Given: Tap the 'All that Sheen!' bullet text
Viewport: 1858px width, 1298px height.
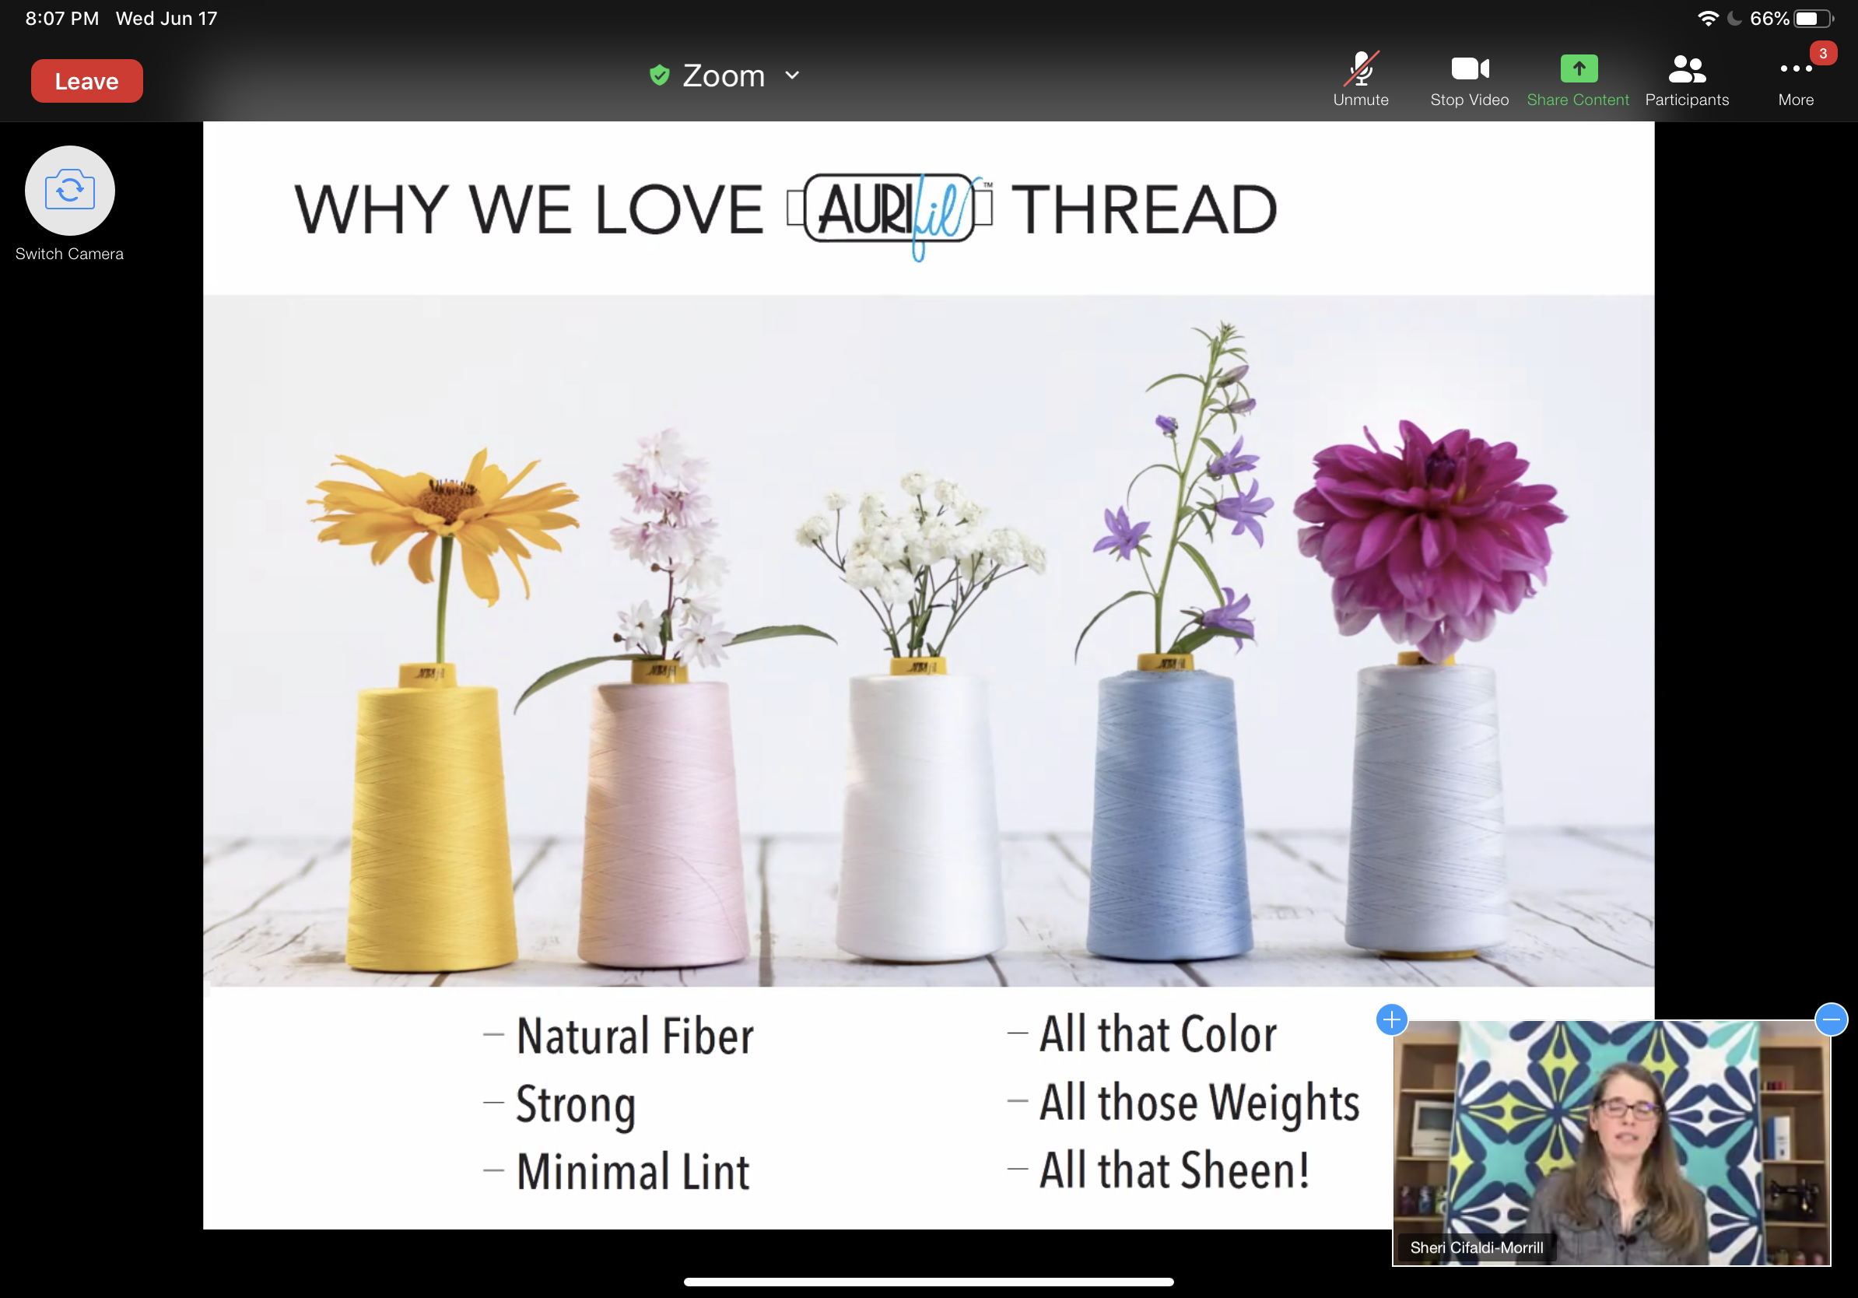Looking at the screenshot, I should click(1174, 1170).
